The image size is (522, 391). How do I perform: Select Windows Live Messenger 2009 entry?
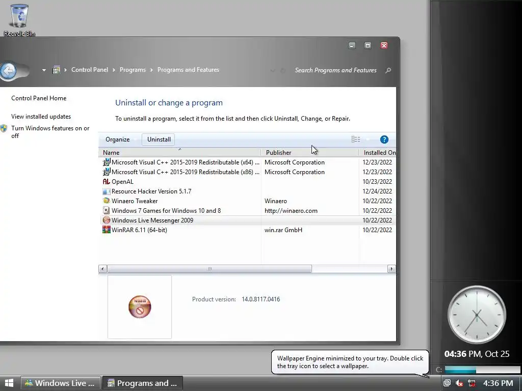(x=247, y=220)
